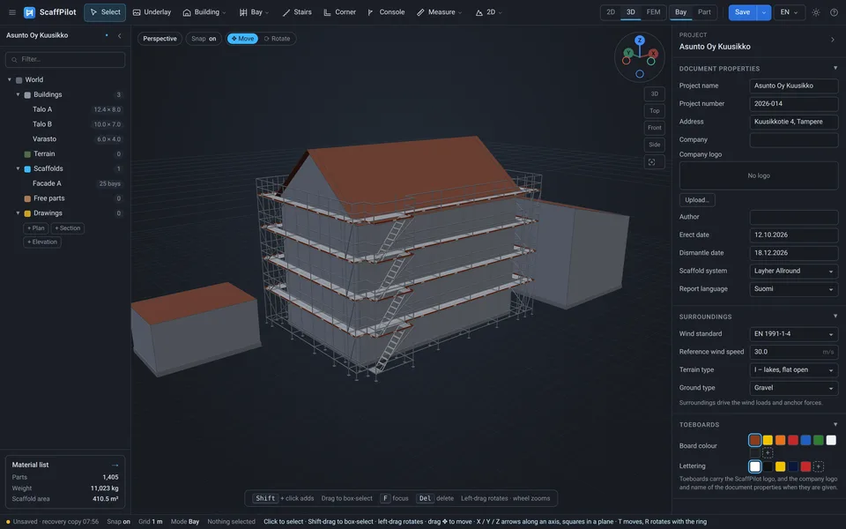
Task: Collapse the Surroundings section
Action: pos(835,317)
